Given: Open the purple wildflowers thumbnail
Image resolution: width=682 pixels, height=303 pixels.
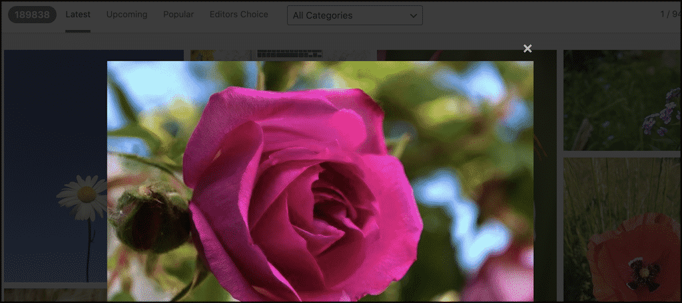Looking at the screenshot, I should tap(623, 100).
